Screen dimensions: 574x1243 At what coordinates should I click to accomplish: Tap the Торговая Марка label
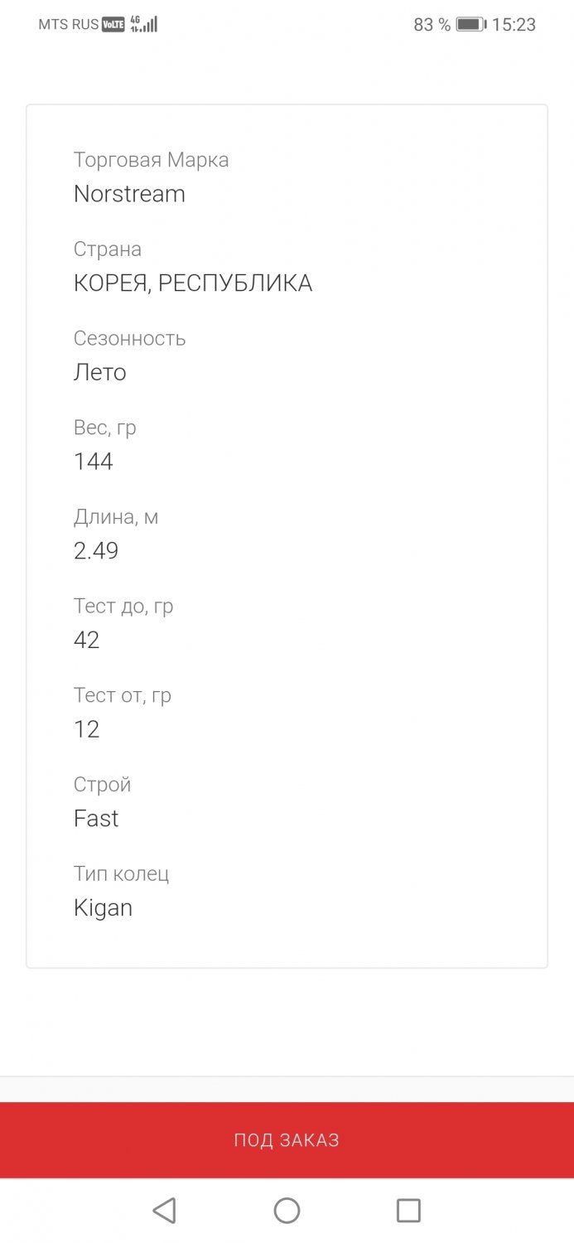pyautogui.click(x=151, y=160)
